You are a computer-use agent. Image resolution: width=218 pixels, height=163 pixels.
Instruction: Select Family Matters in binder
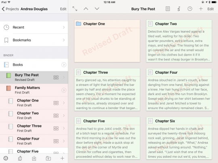(x=34, y=90)
